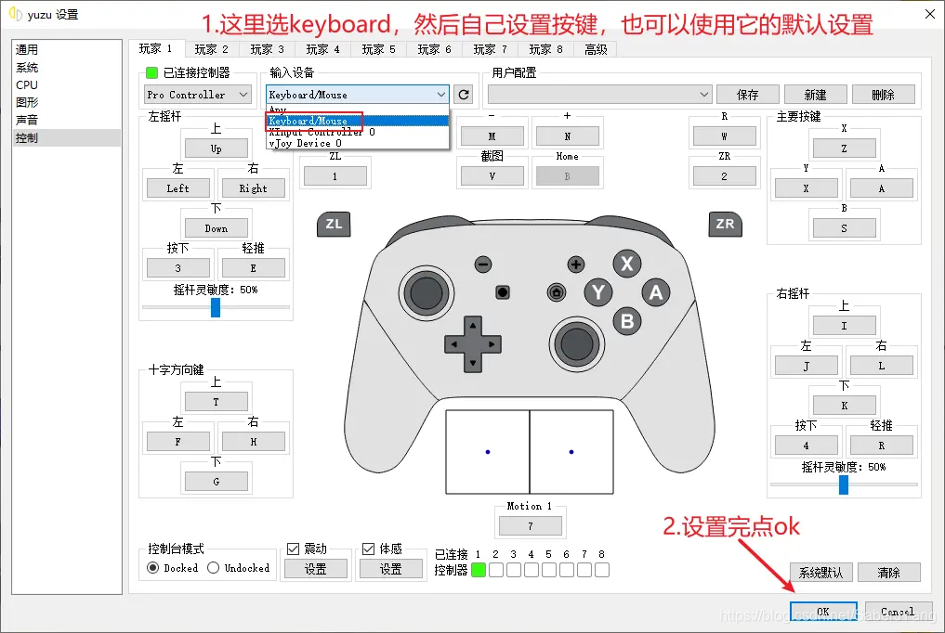Click the refresh input devices icon
The width and height of the screenshot is (945, 633).
pyautogui.click(x=464, y=95)
